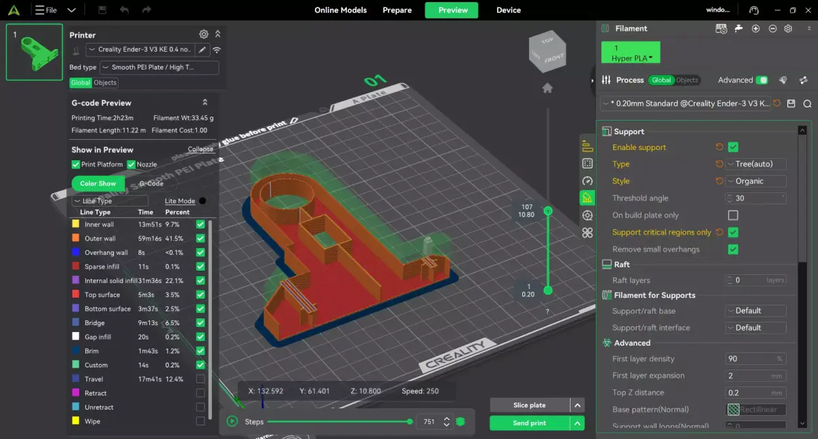The image size is (818, 439).
Task: Click the view orientation cube
Action: click(x=547, y=50)
